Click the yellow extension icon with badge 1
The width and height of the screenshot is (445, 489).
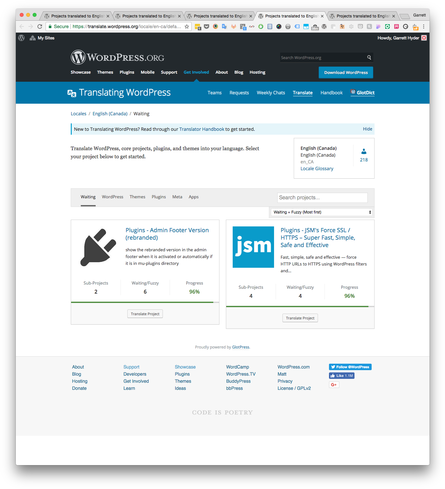click(198, 27)
